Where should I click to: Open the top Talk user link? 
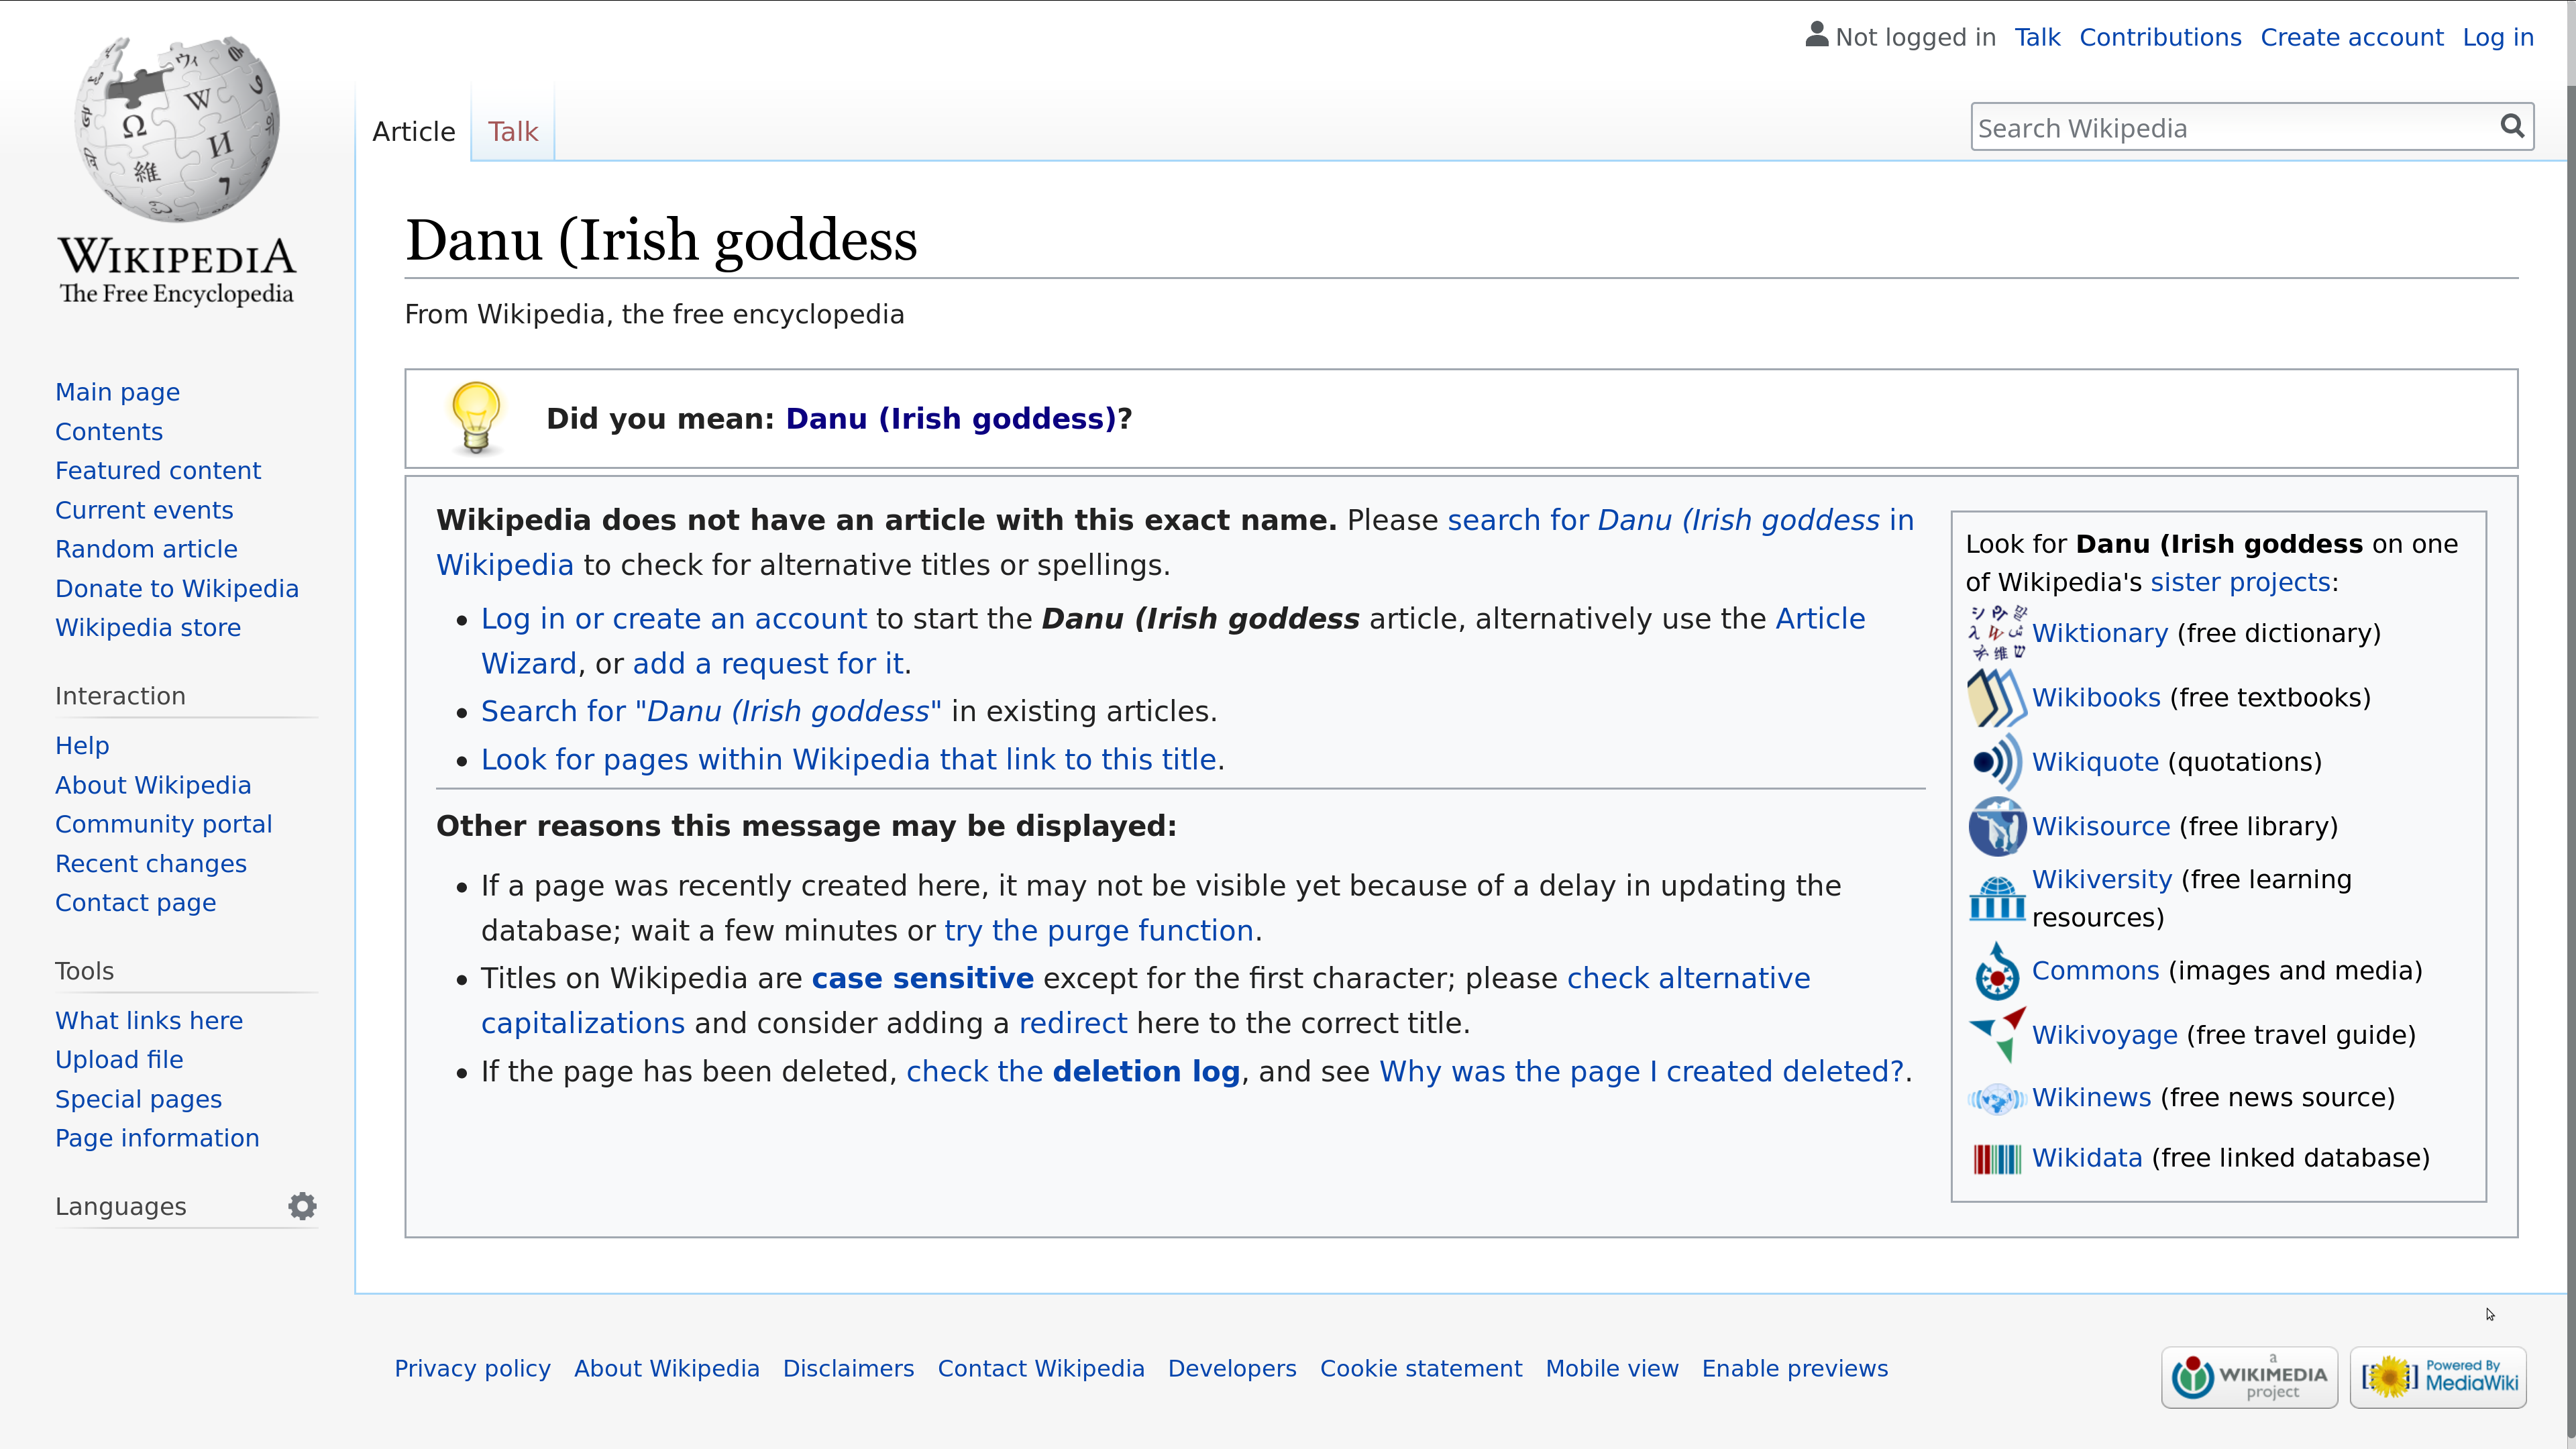2037,37
